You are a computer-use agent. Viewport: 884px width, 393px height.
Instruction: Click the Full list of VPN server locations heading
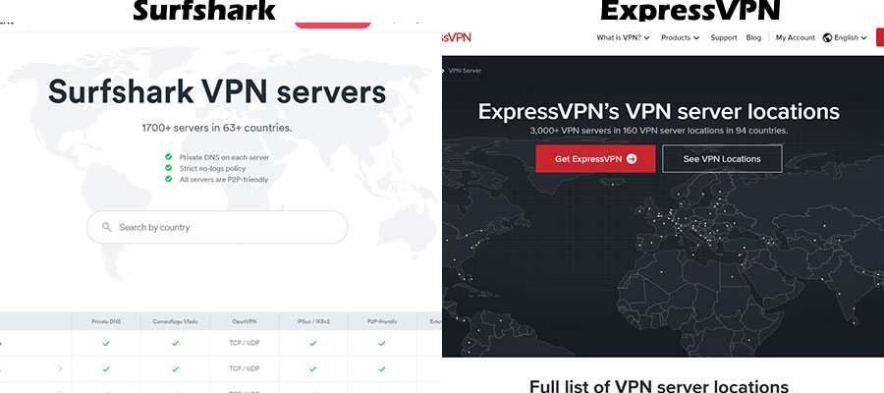658,387
